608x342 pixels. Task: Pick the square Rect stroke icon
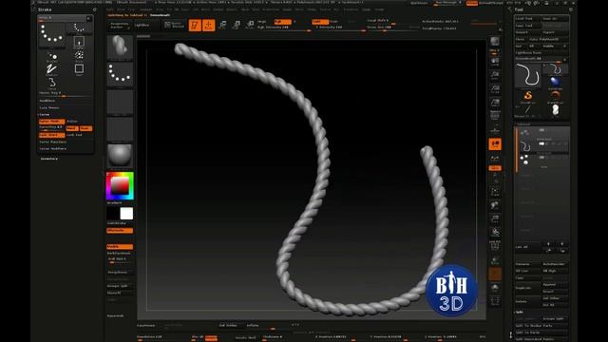point(79,69)
